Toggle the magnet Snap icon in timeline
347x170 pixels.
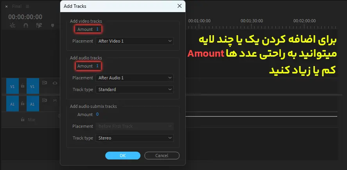26,25
